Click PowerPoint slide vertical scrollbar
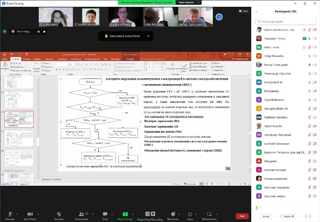The height and width of the screenshot is (222, 320). pyautogui.click(x=250, y=122)
